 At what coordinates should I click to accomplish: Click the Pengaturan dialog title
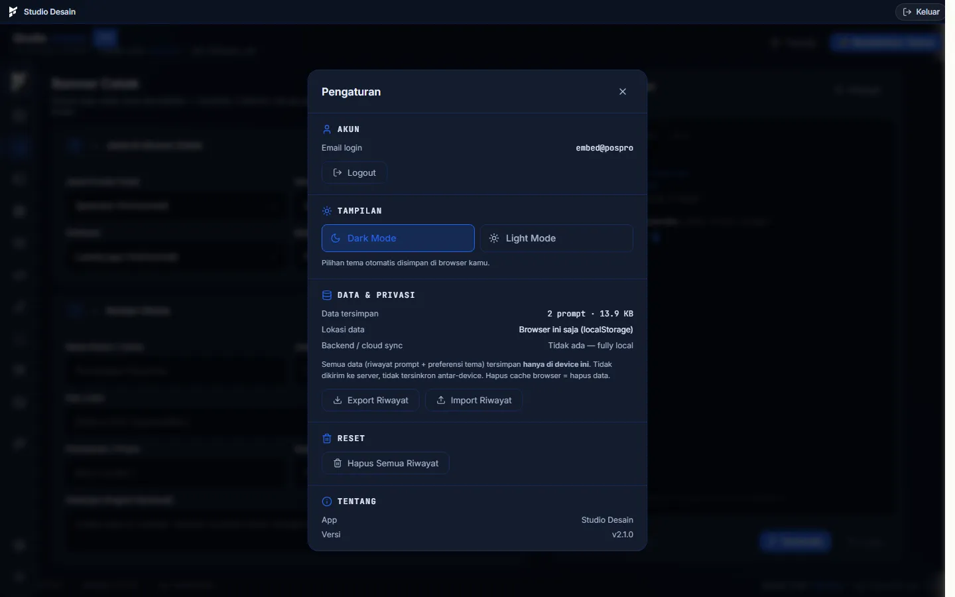pyautogui.click(x=351, y=92)
